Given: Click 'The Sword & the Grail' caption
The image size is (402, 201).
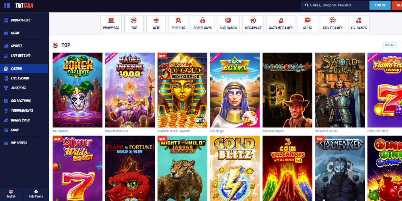Looking at the screenshot, I should click(x=326, y=131).
